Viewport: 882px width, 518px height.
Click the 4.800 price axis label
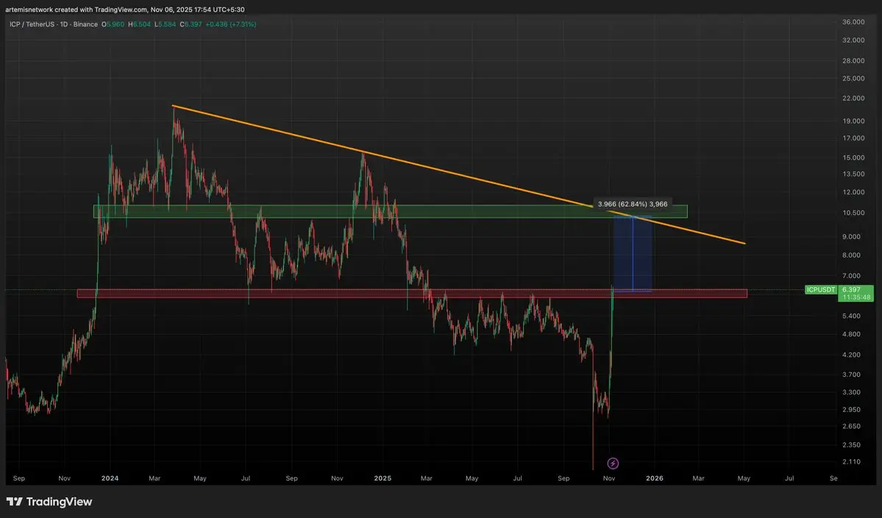[851, 334]
